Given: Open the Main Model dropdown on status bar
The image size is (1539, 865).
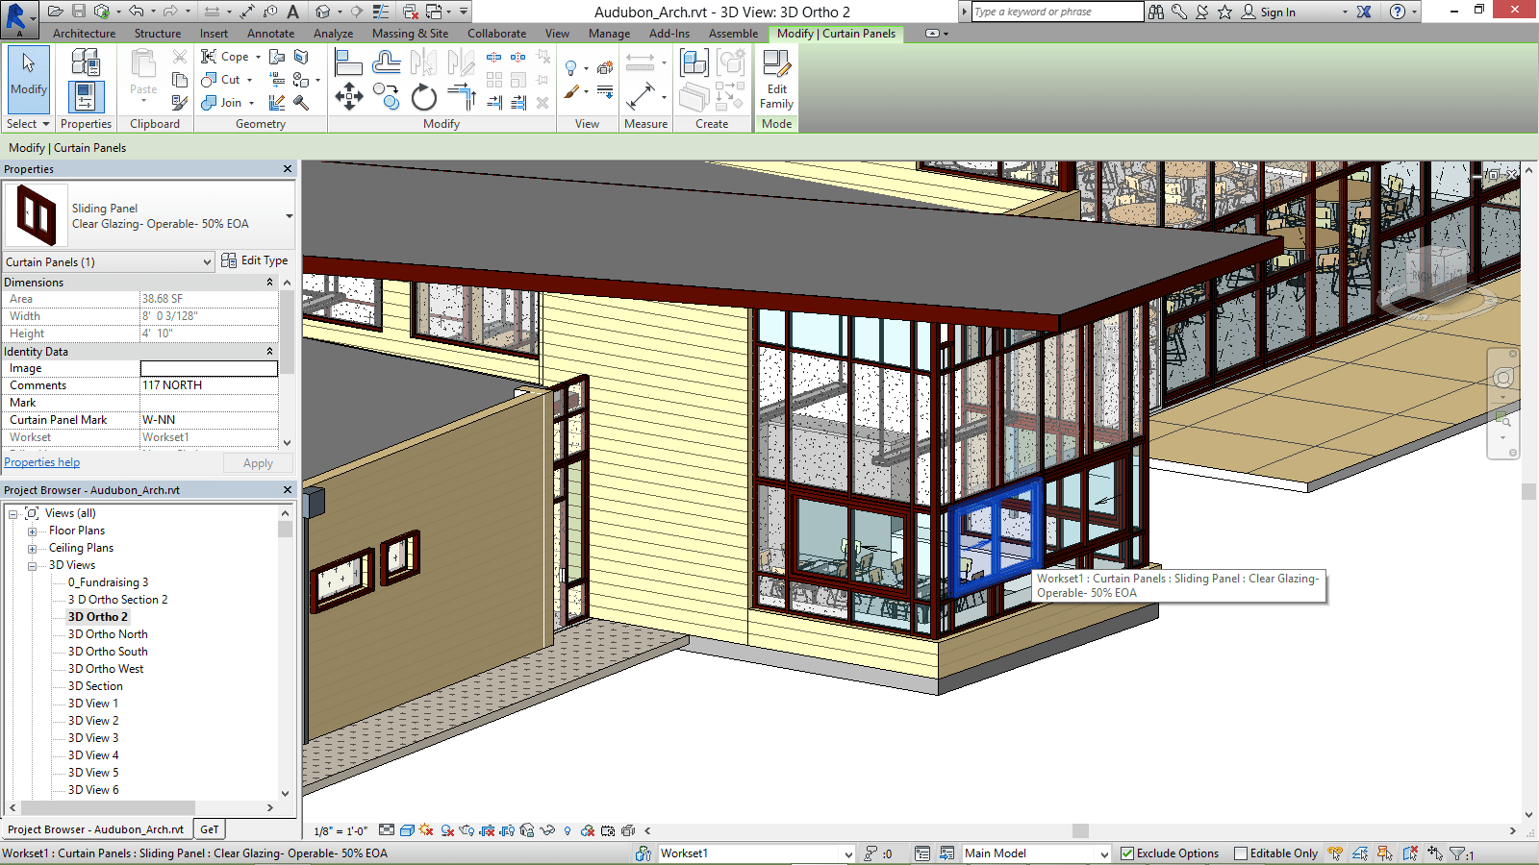Looking at the screenshot, I should [x=1104, y=853].
